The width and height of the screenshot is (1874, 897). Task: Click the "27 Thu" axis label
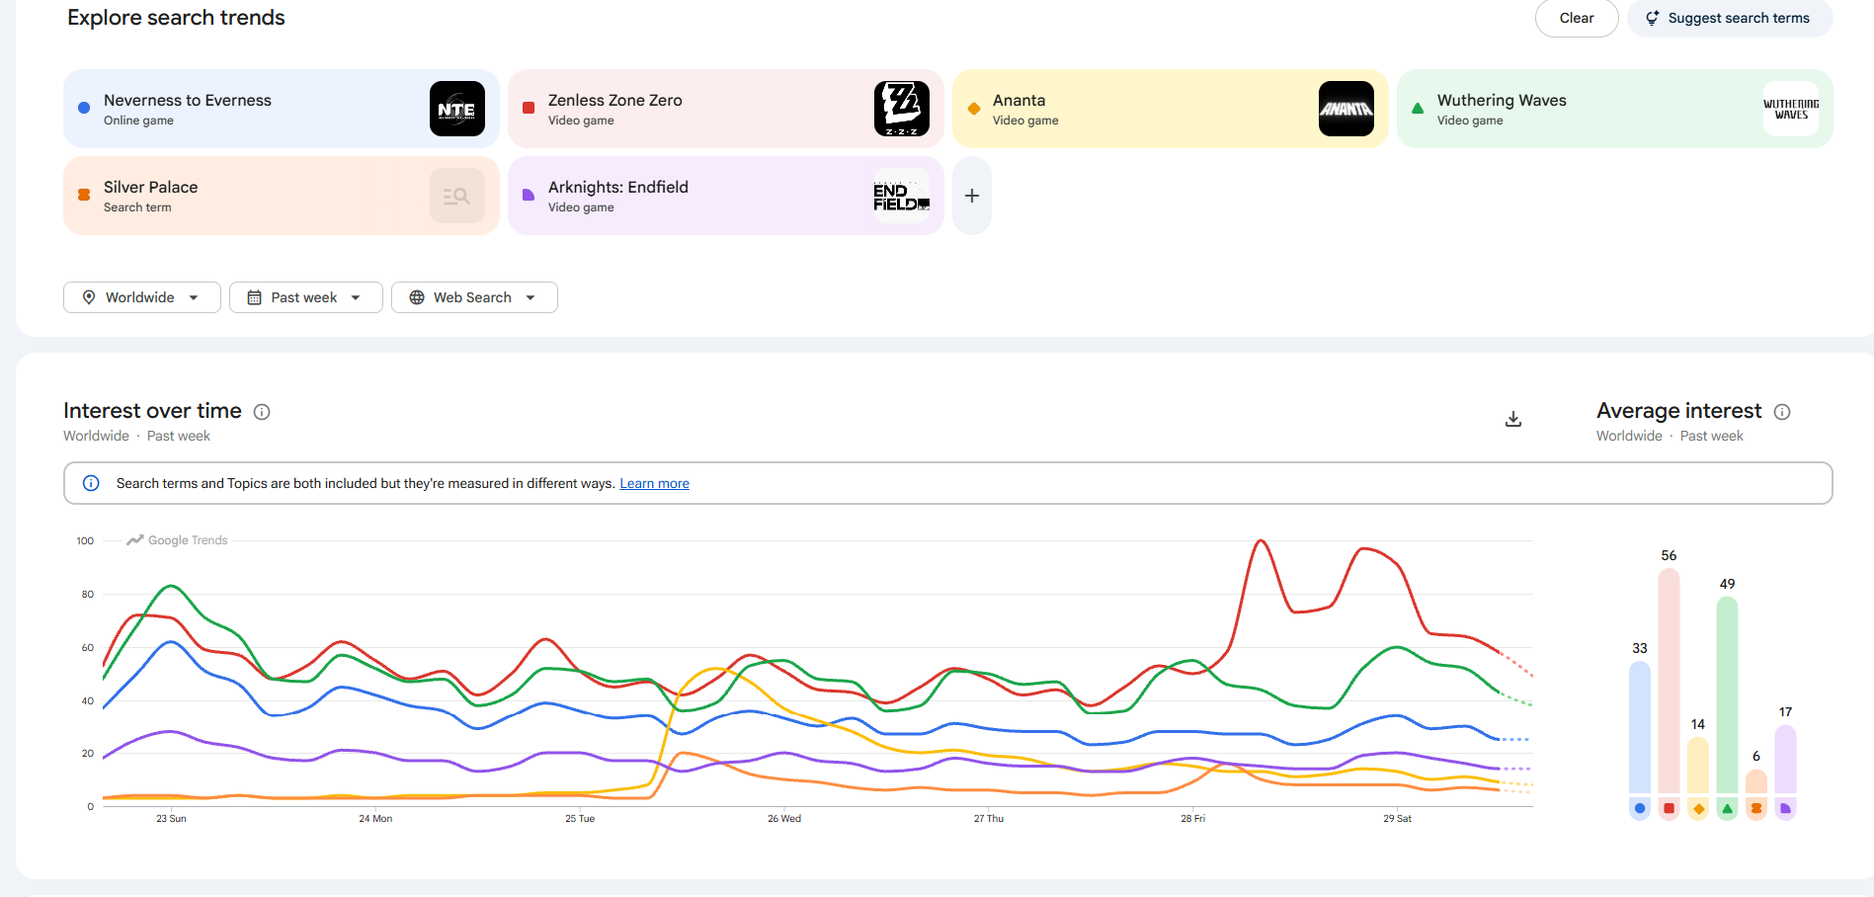pyautogui.click(x=989, y=818)
